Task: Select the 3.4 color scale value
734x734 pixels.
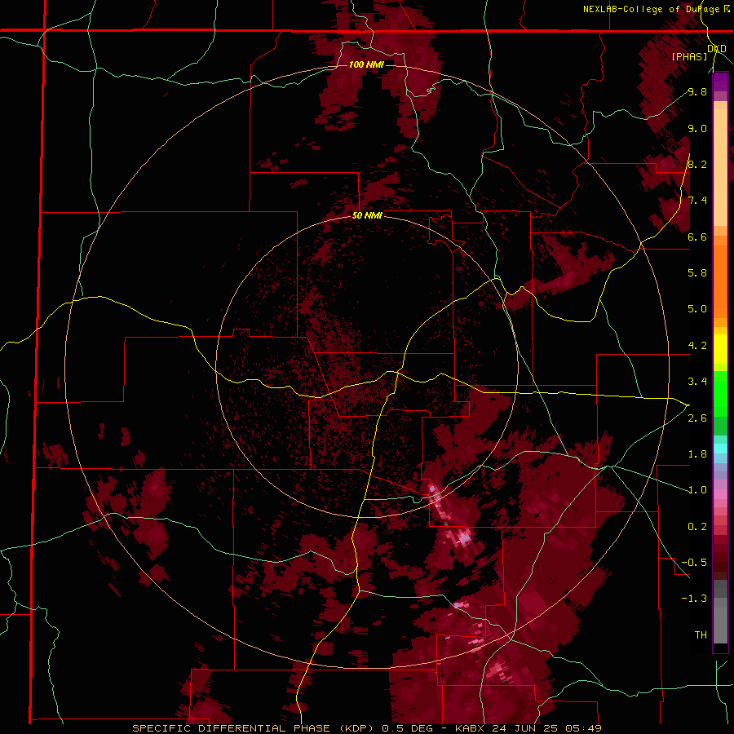Action: [697, 382]
